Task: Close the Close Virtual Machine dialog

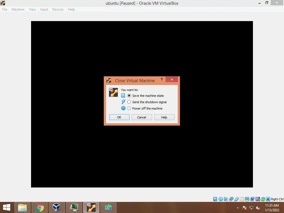Action: pos(172,80)
